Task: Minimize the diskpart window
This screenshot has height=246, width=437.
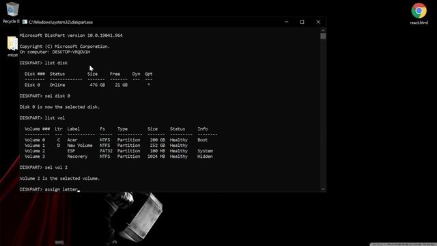Action: (286, 22)
